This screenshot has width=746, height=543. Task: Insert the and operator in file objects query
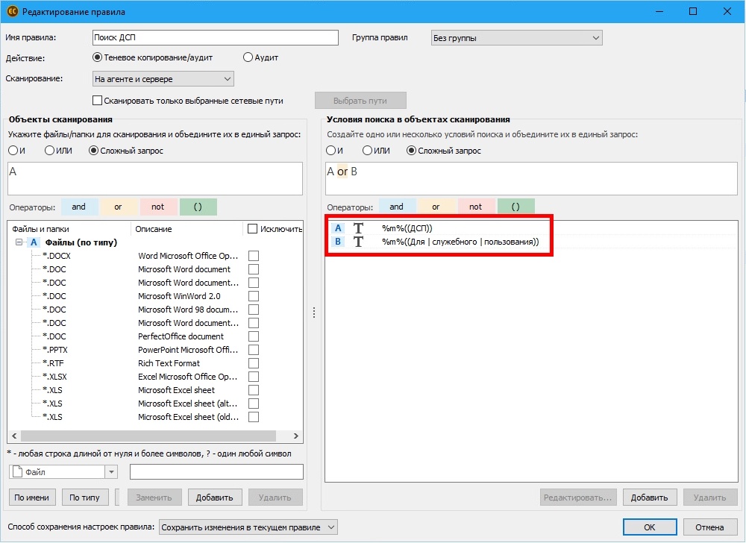[80, 207]
